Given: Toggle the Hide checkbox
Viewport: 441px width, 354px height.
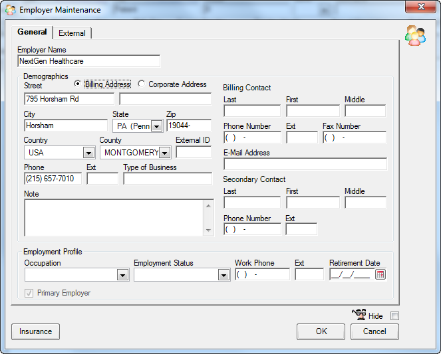Looking at the screenshot, I should (x=394, y=316).
